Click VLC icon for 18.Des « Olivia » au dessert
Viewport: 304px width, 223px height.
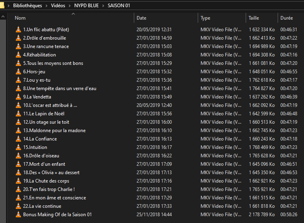click(18, 172)
